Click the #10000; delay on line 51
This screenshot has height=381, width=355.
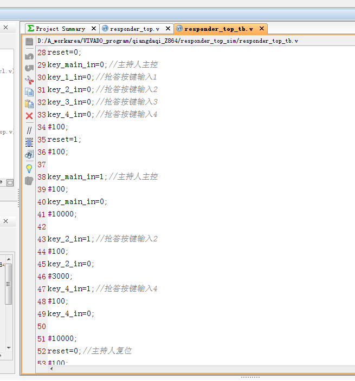click(x=62, y=338)
